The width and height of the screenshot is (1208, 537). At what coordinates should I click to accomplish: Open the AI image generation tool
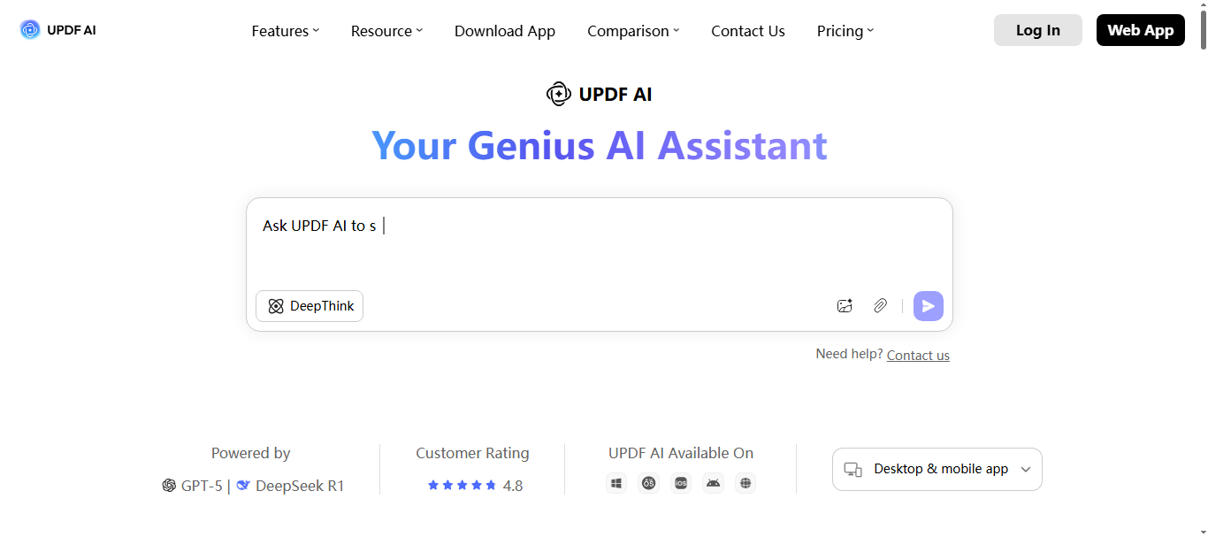[x=845, y=305]
